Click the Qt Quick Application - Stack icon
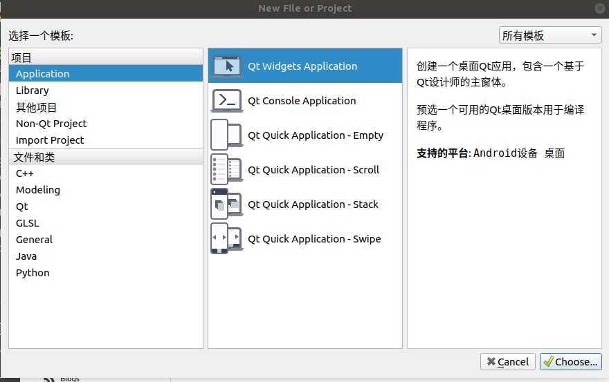This screenshot has width=609, height=382. [x=227, y=204]
